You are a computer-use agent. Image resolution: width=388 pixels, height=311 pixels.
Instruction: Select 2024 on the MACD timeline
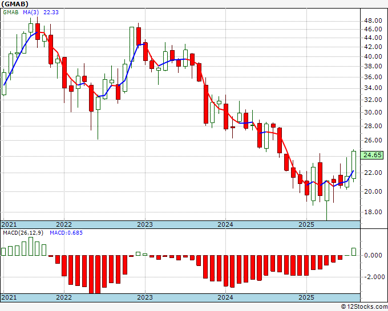225,297
